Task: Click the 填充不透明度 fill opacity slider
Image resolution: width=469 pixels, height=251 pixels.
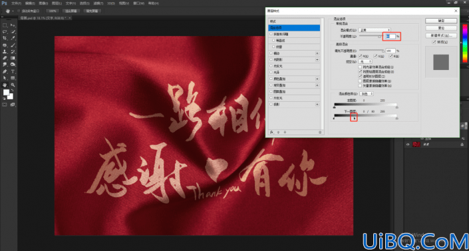Action: (x=372, y=51)
